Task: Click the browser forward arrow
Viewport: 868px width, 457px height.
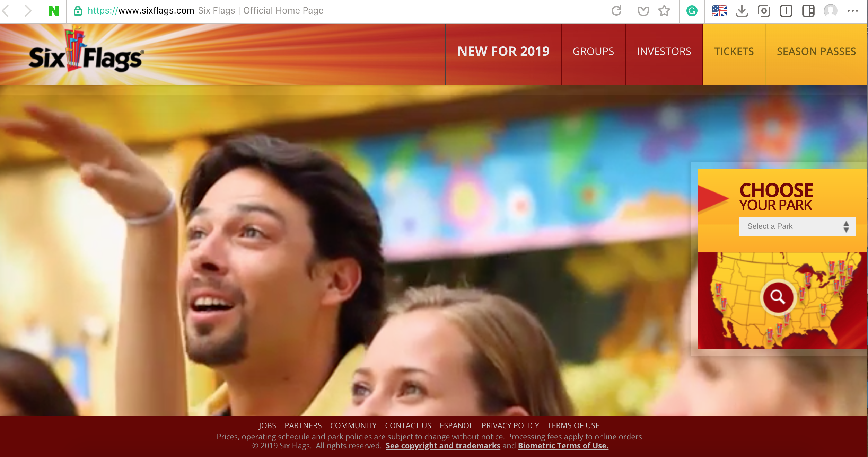Action: click(x=28, y=11)
